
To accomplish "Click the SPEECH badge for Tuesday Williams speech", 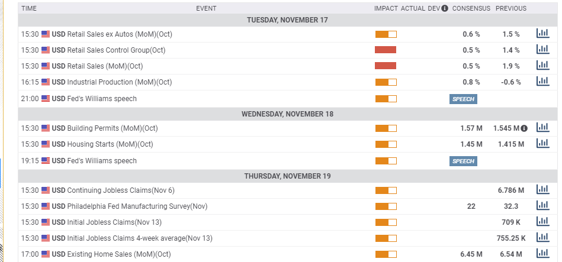I will [463, 99].
